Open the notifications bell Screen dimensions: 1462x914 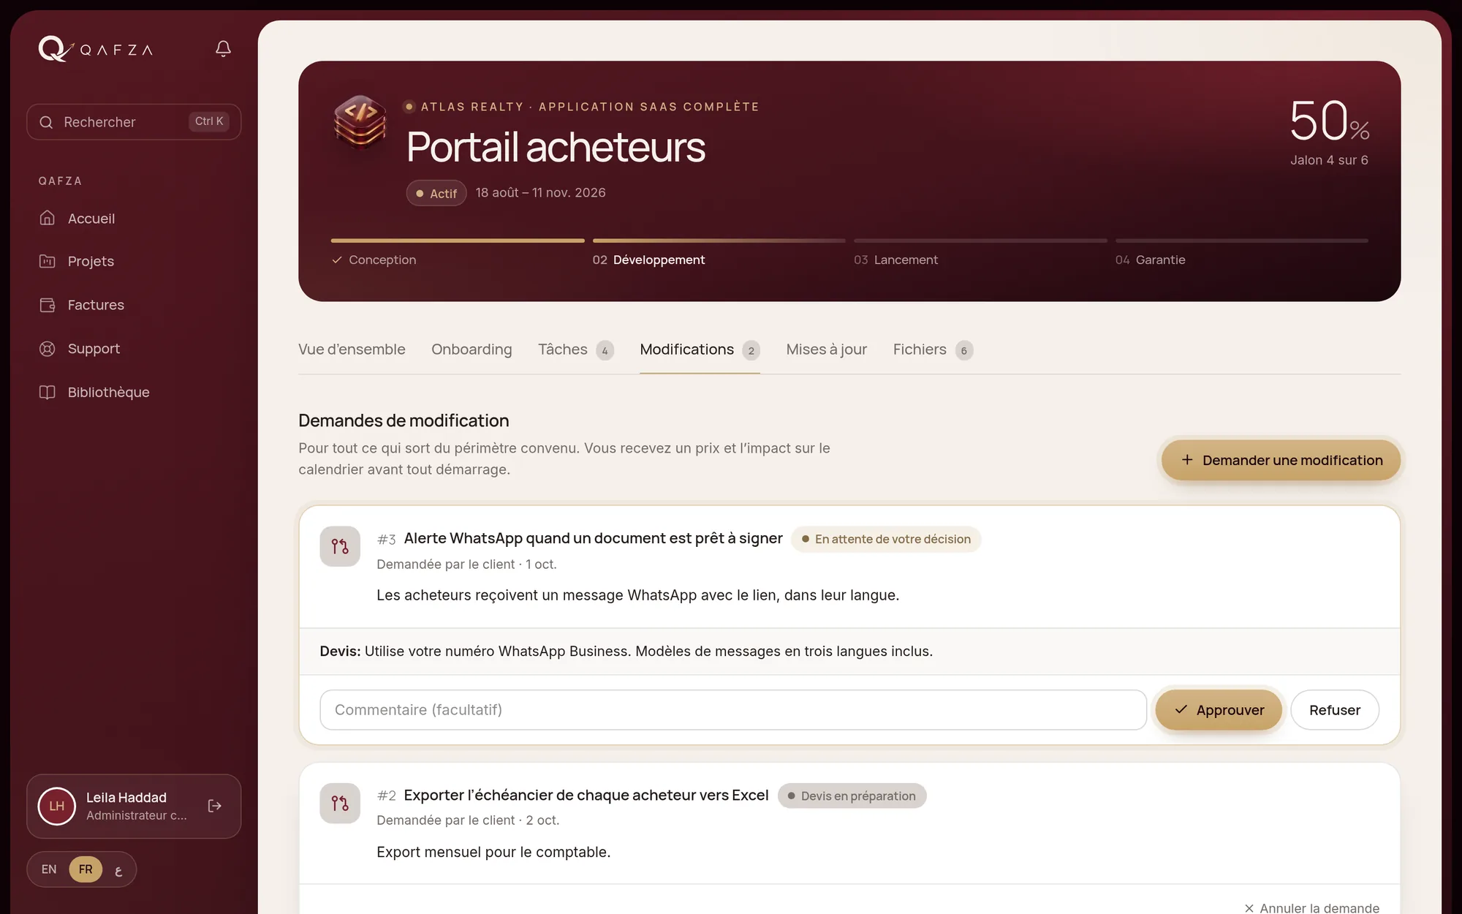[223, 49]
